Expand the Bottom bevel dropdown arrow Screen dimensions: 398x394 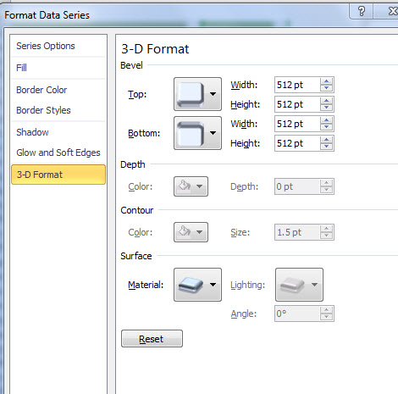[213, 133]
